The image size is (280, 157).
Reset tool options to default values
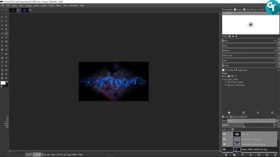(272, 113)
